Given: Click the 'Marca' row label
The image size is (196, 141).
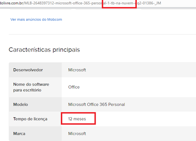Looking at the screenshot, I should (19, 134).
